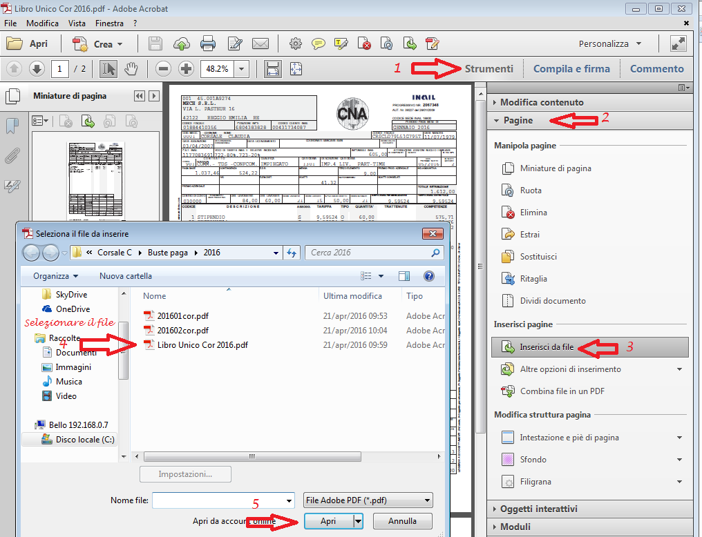Viewport: 702px width, 537px height.
Task: Click Elimina in the Pagine panel
Action: 533,213
